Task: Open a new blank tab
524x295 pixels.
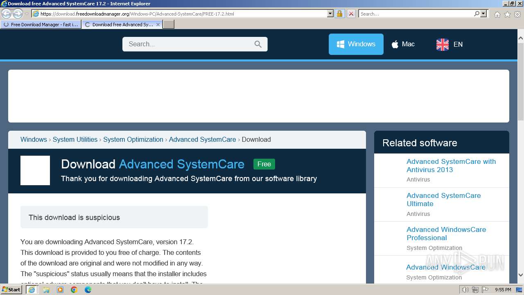Action: 169,25
